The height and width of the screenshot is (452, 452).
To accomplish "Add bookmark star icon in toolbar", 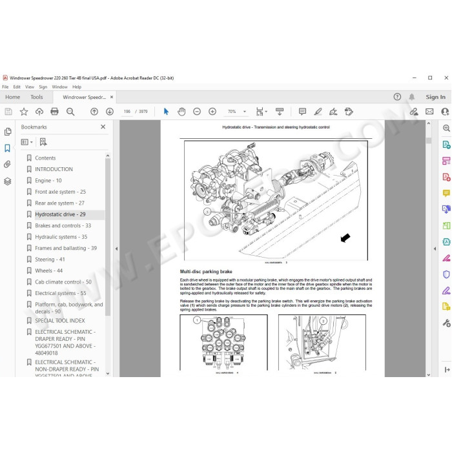I will click(x=24, y=112).
